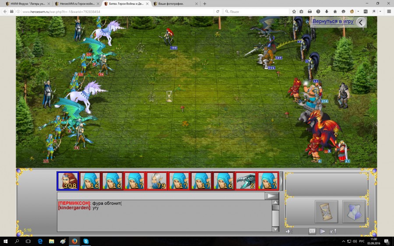
Task: Switch to 'HWM Форум' browser tab
Action: pyautogui.click(x=28, y=4)
